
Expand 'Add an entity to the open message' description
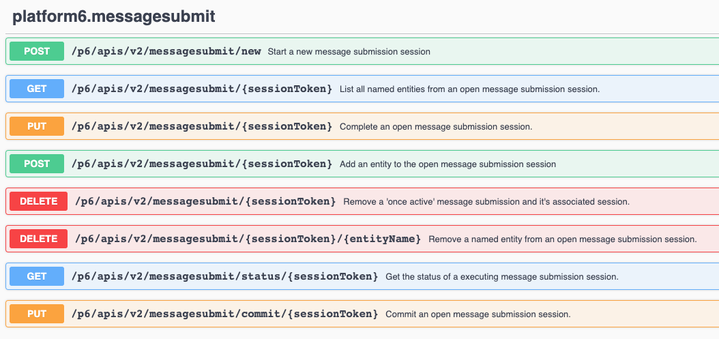[447, 164]
